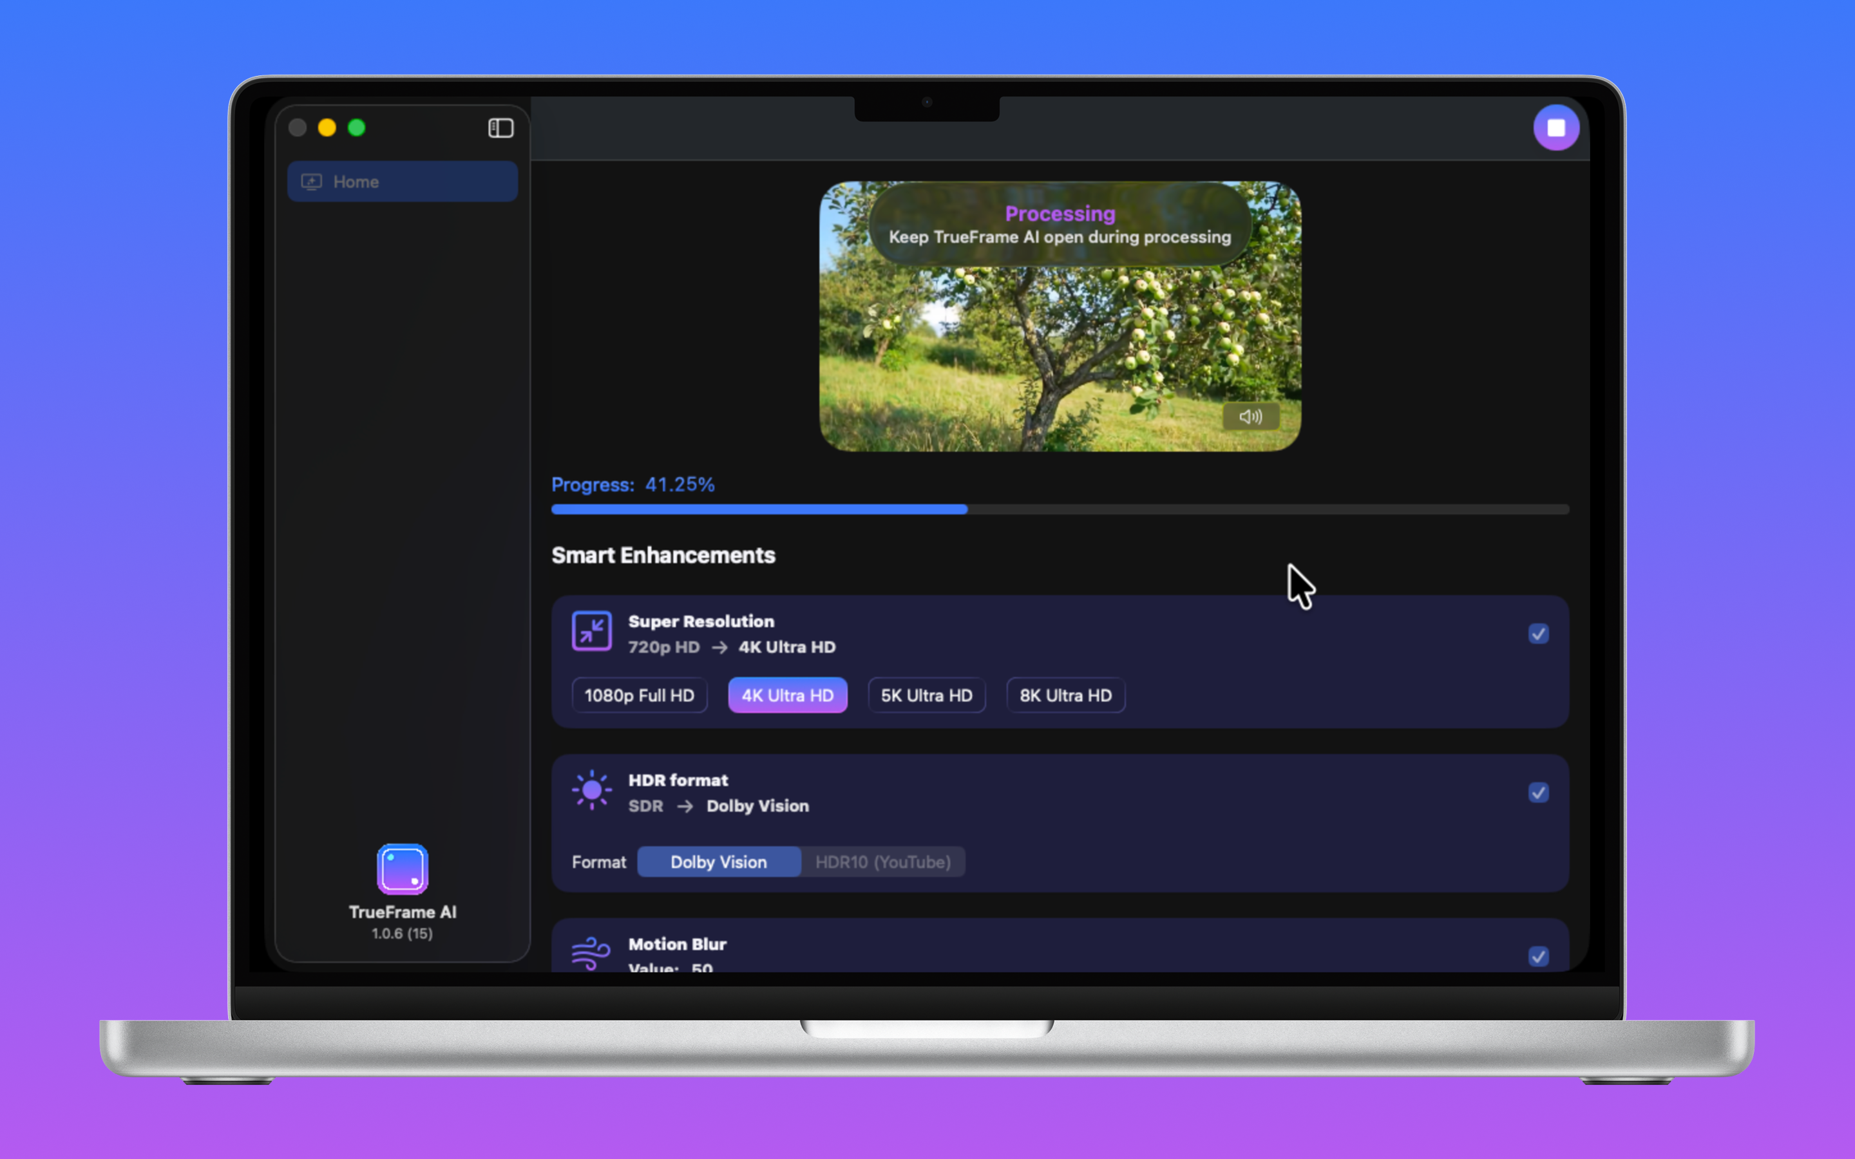Image resolution: width=1855 pixels, height=1159 pixels.
Task: Click the Motion Blur title text
Action: point(678,943)
